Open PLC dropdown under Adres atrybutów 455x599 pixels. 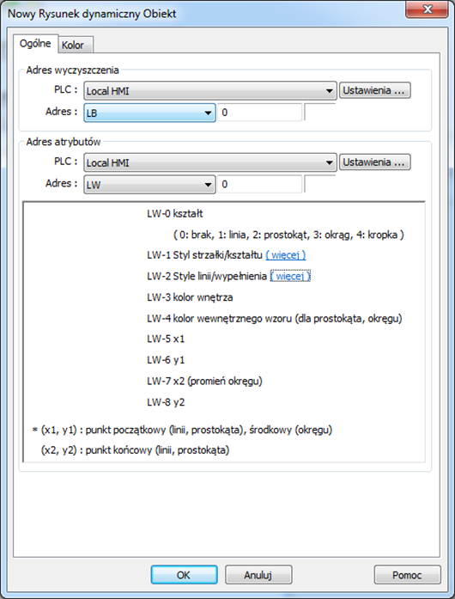click(x=210, y=162)
